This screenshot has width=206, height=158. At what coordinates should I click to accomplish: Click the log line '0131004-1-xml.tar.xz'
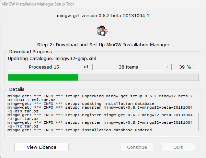pyautogui.click(x=31, y=100)
